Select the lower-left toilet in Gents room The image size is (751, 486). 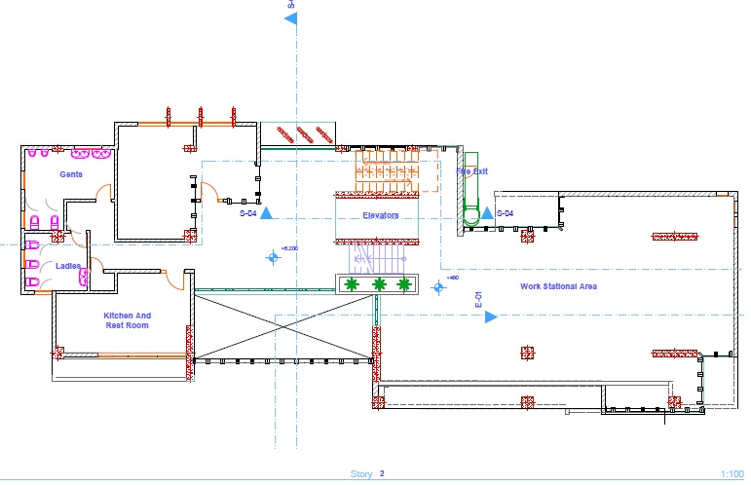33,224
